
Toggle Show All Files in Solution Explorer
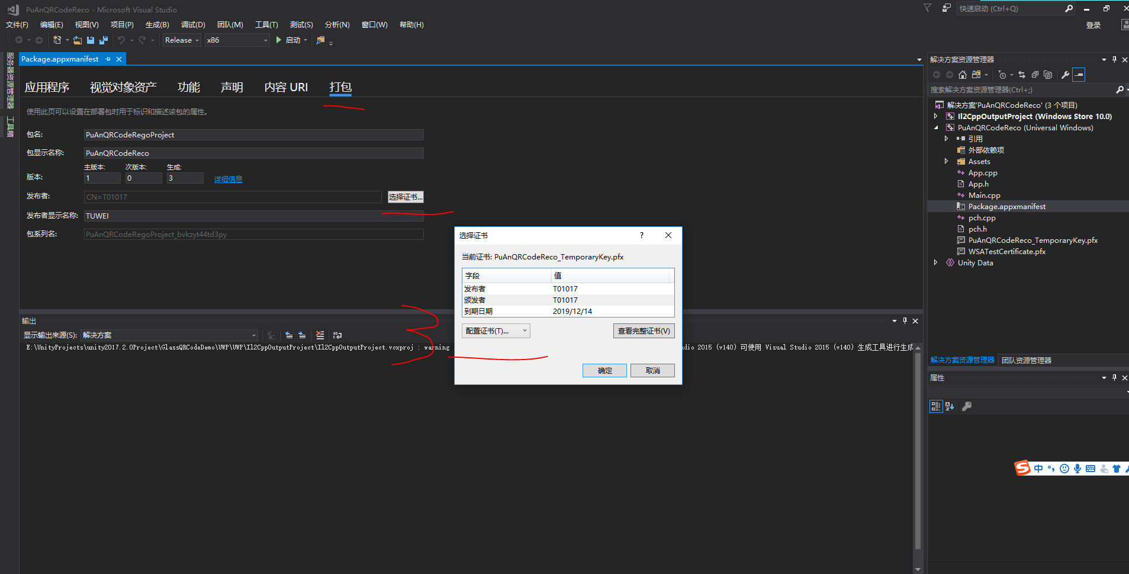click(1048, 75)
